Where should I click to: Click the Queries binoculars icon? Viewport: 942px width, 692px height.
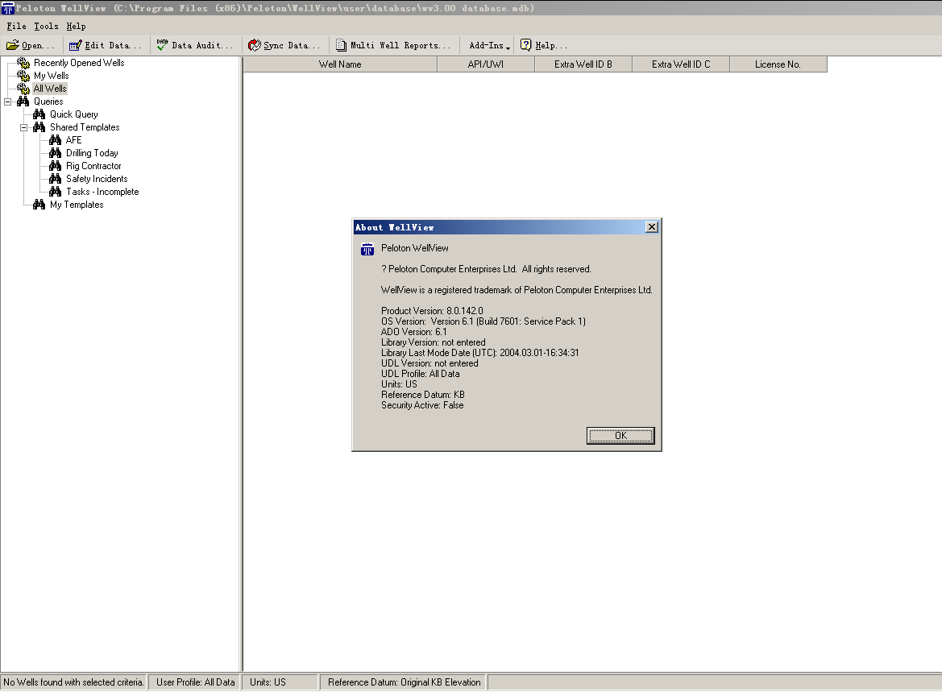tap(23, 102)
